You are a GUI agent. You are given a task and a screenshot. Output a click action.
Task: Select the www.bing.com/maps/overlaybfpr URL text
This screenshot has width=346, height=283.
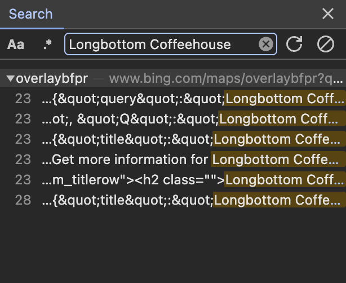226,78
